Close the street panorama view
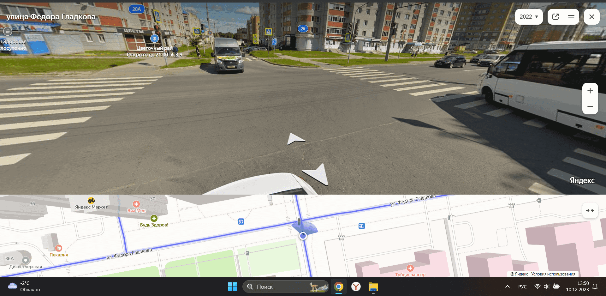 click(591, 17)
